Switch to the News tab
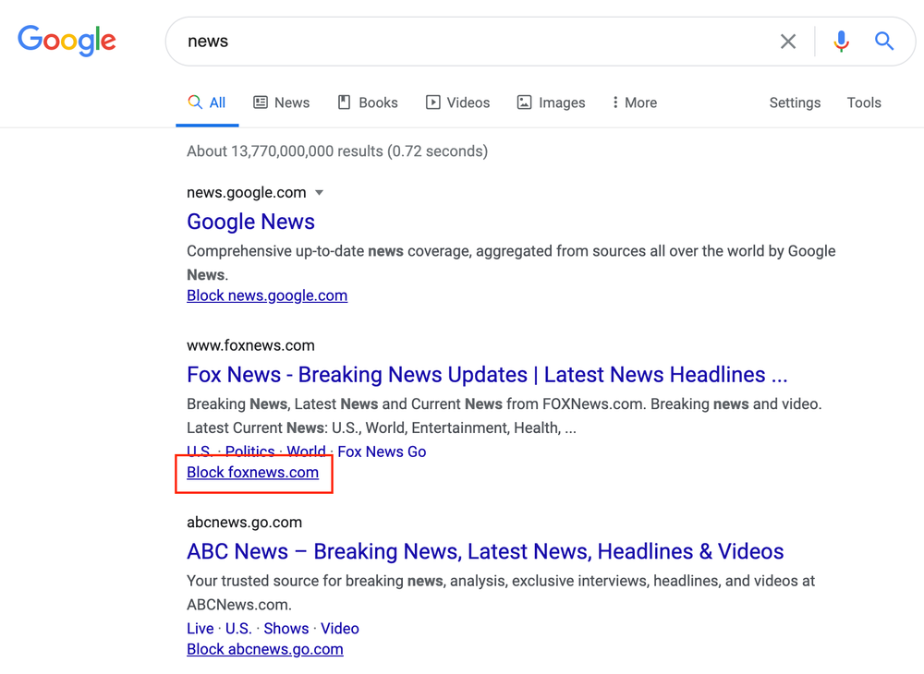This screenshot has height=674, width=924. (291, 102)
